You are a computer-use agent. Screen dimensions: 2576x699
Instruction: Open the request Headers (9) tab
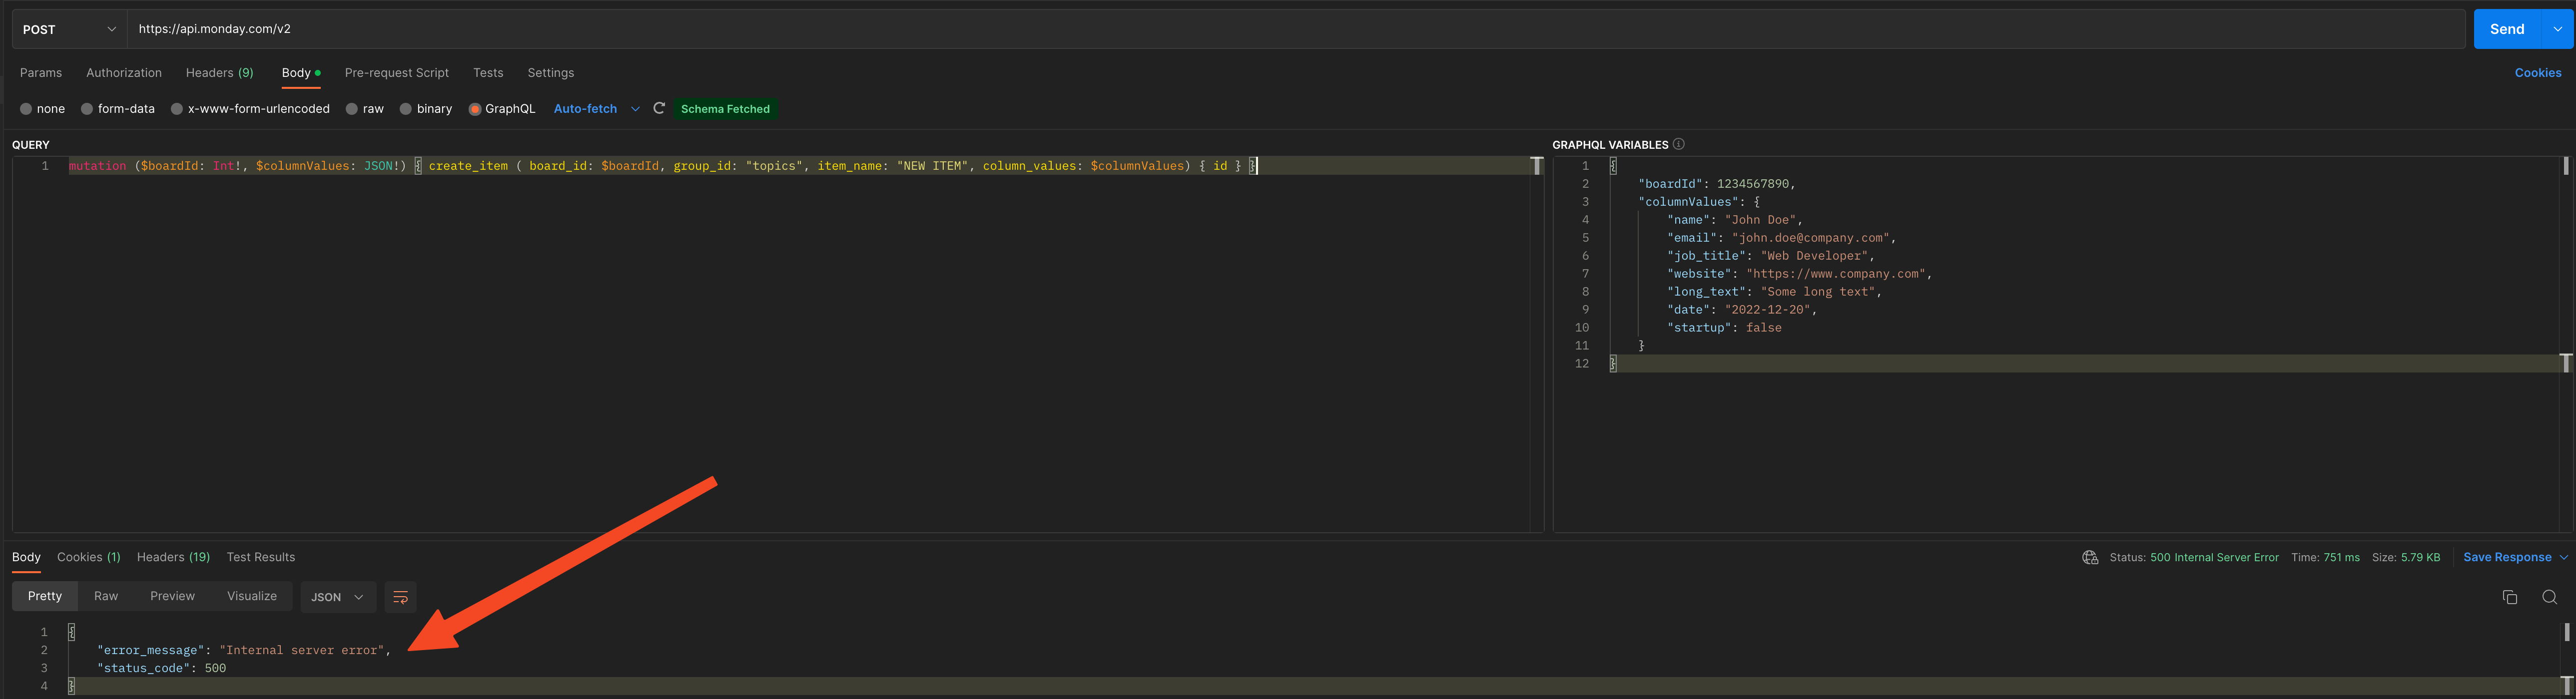pos(220,73)
